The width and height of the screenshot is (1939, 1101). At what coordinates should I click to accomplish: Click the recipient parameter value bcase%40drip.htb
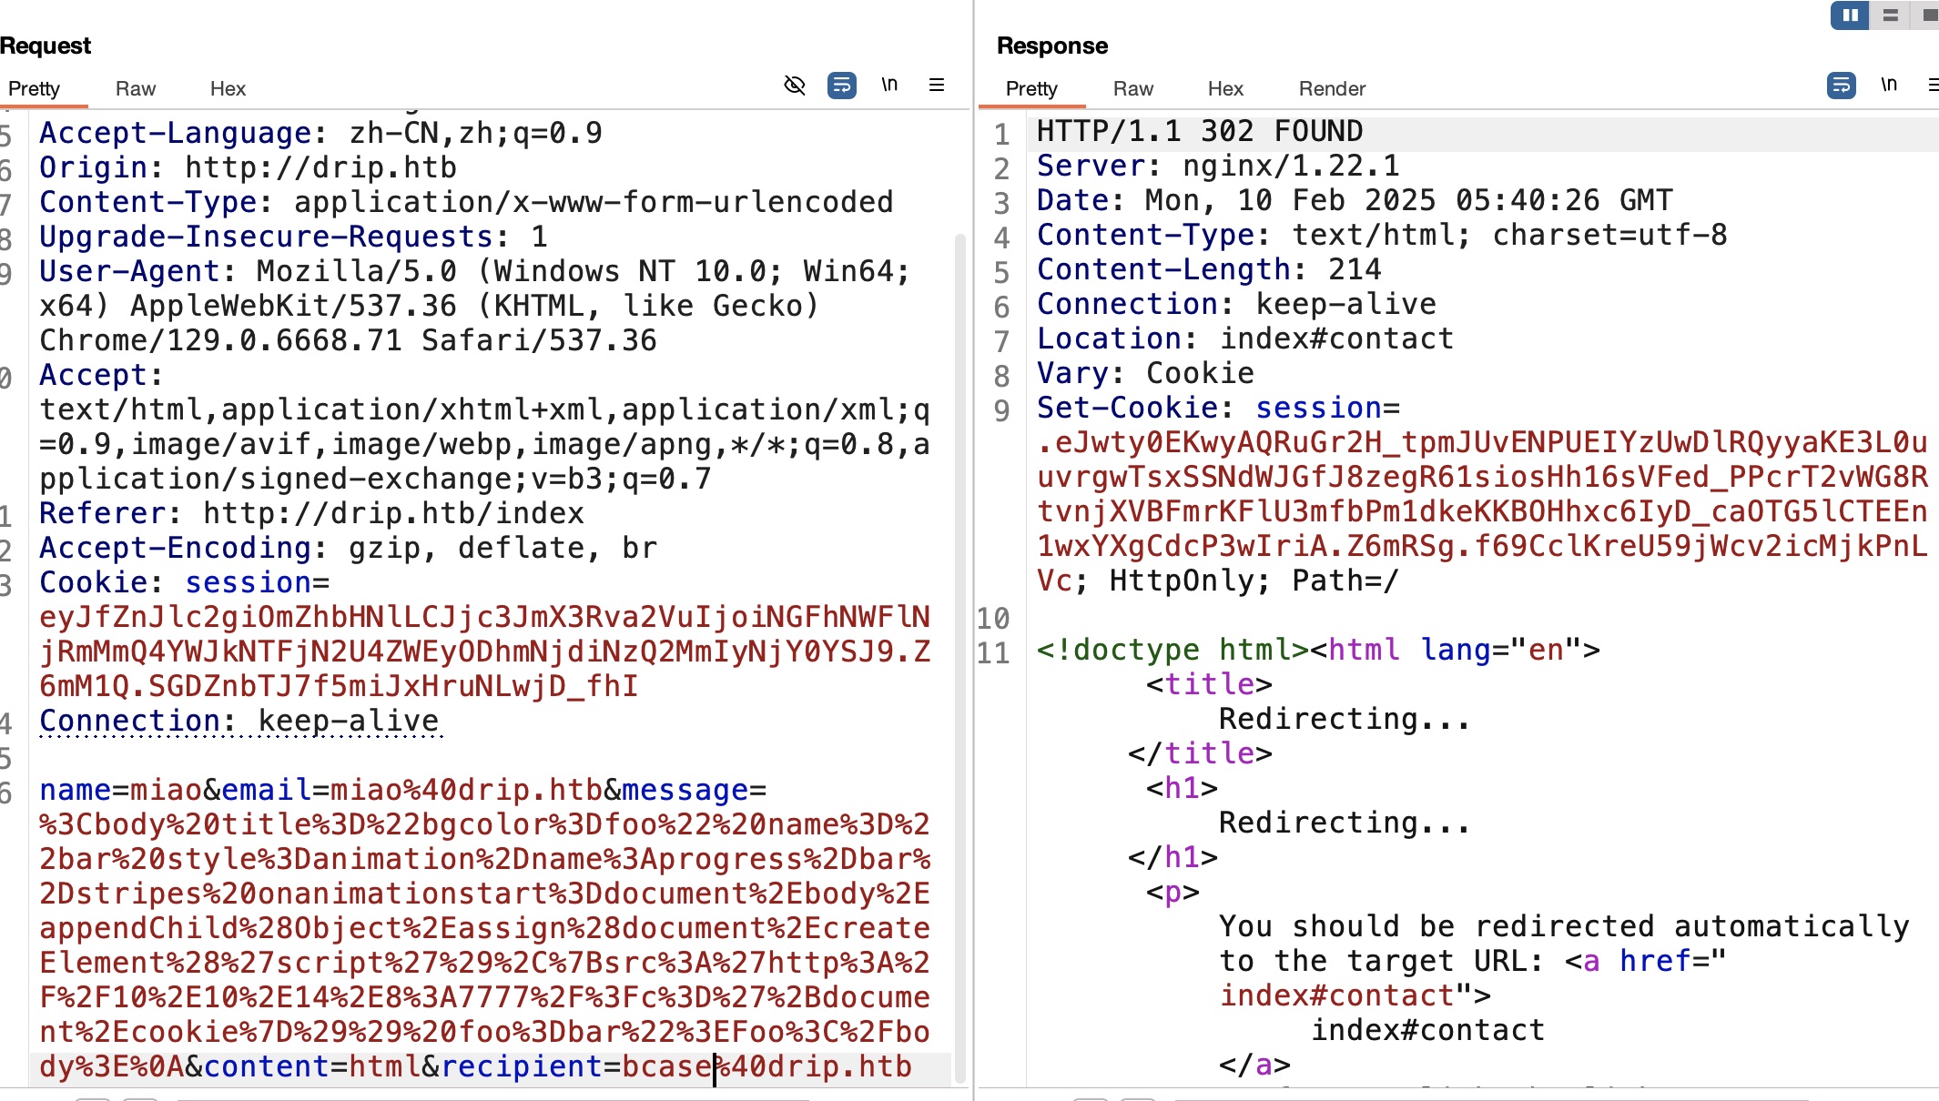coord(766,1066)
